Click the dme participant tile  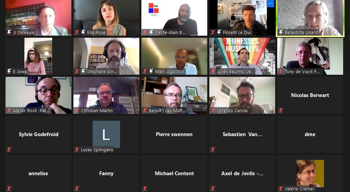click(x=310, y=134)
